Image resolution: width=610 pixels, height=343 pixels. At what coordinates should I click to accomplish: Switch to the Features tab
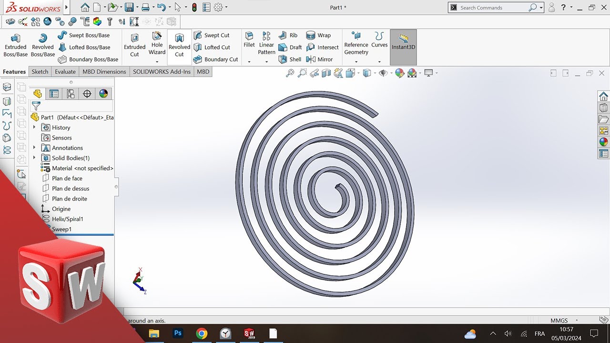[14, 72]
